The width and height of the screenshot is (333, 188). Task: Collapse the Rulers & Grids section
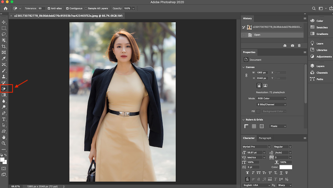pyautogui.click(x=244, y=120)
